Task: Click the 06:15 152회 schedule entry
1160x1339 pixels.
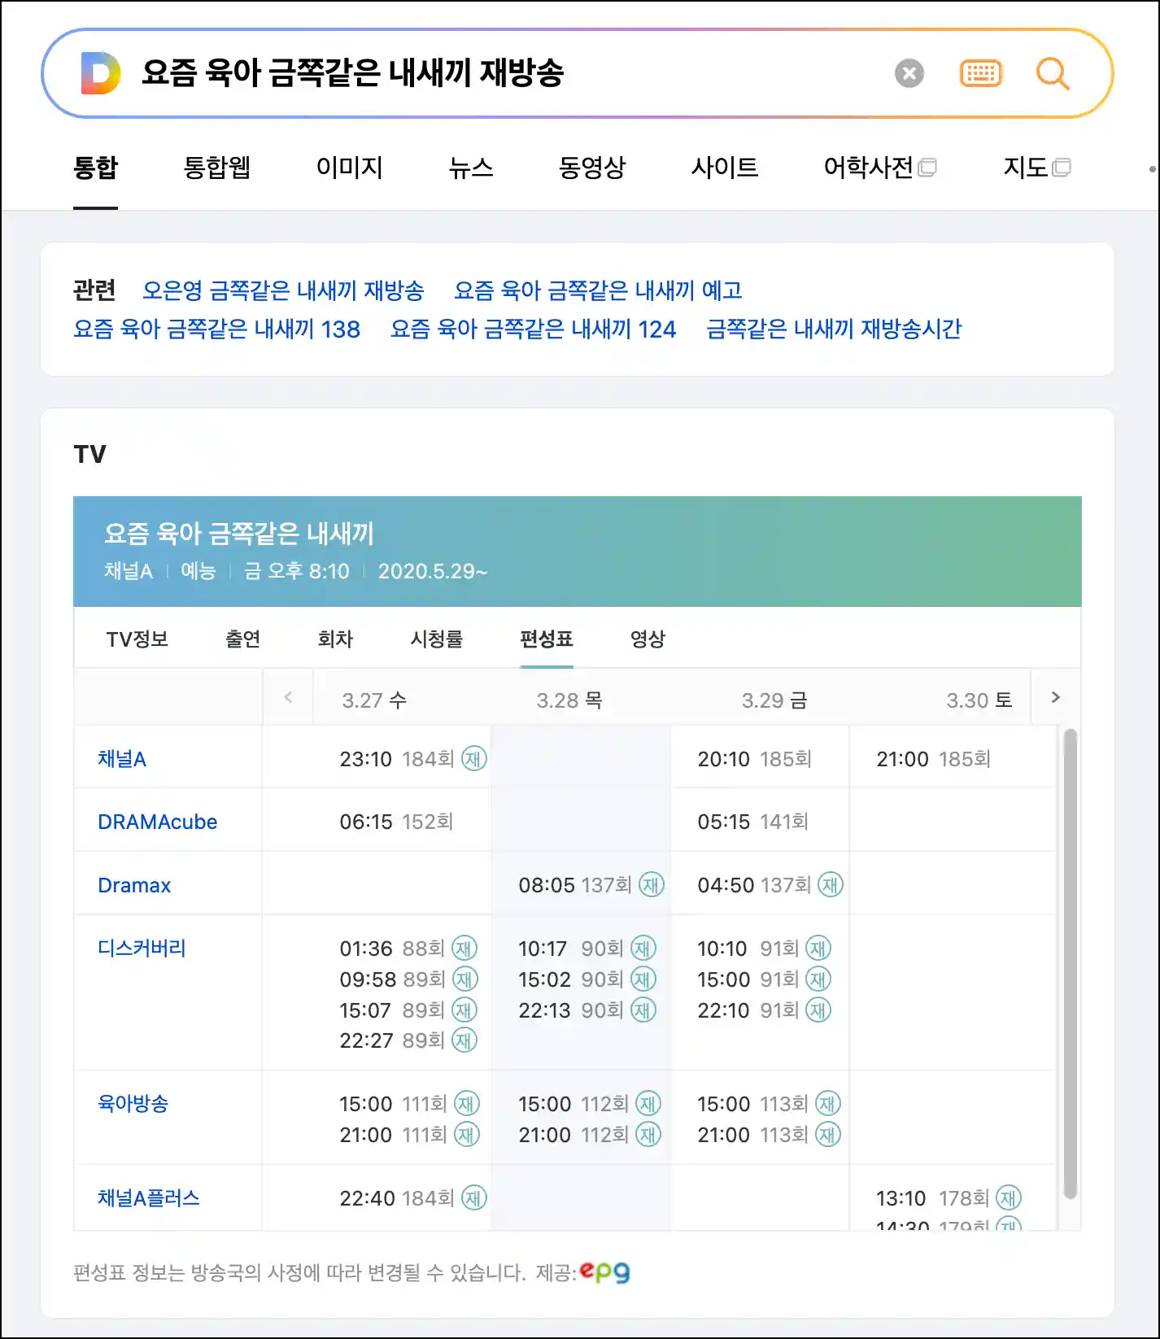Action: (396, 822)
